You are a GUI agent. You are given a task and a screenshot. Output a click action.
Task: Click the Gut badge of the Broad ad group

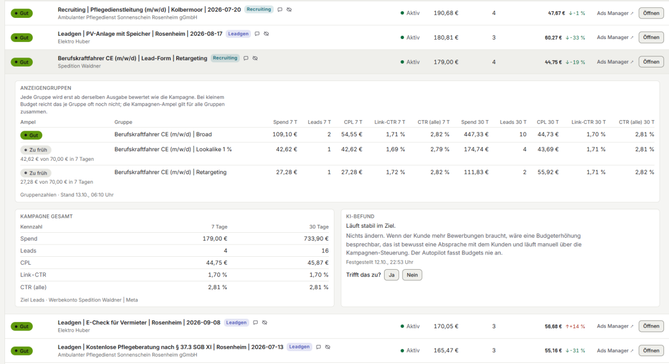pyautogui.click(x=31, y=135)
